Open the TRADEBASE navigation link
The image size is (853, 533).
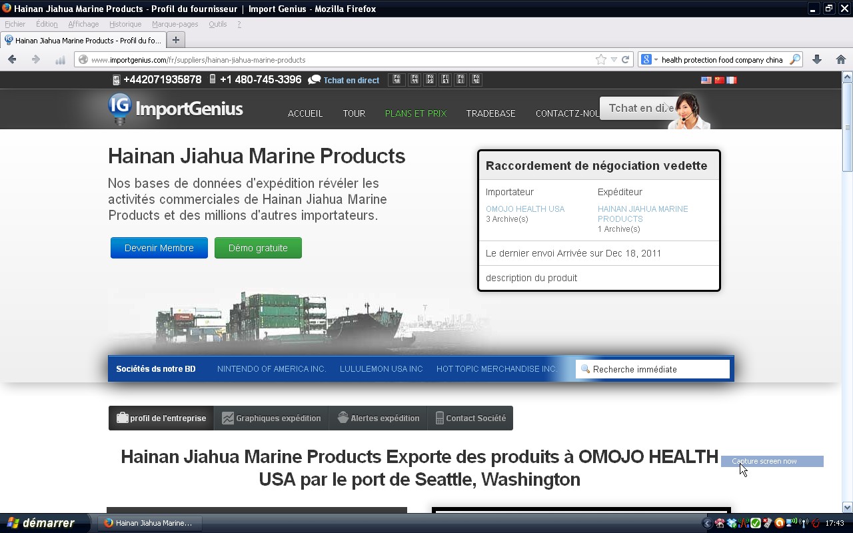pyautogui.click(x=490, y=113)
